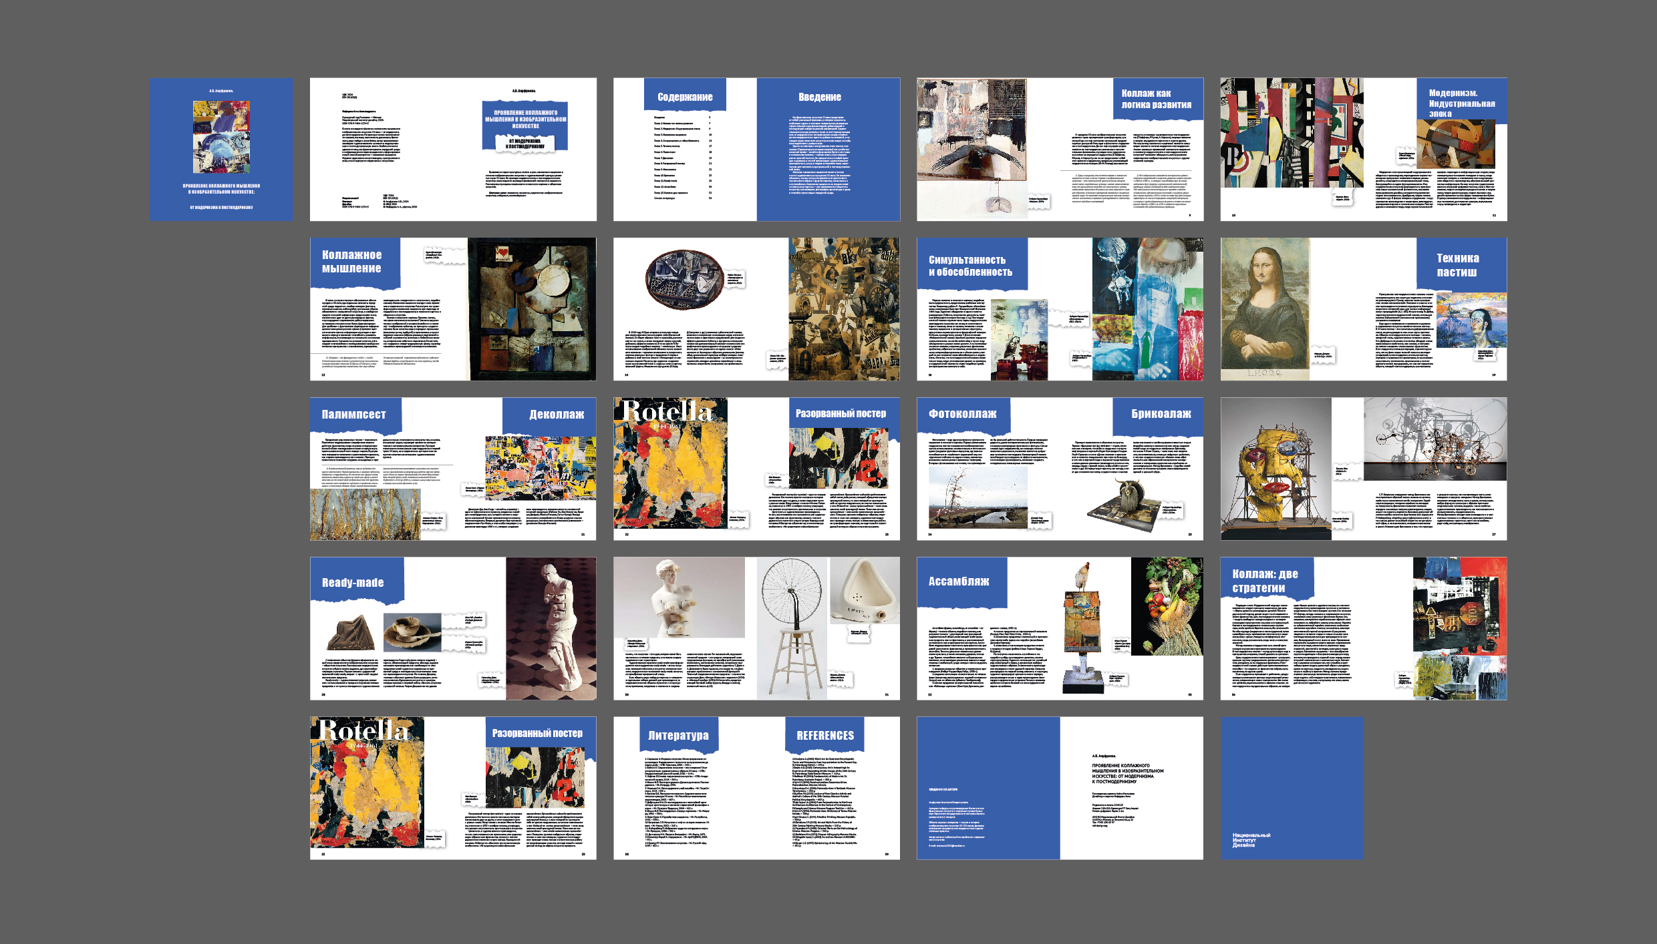Select the Техника пастиш heading
The width and height of the screenshot is (1657, 944).
click(1458, 265)
